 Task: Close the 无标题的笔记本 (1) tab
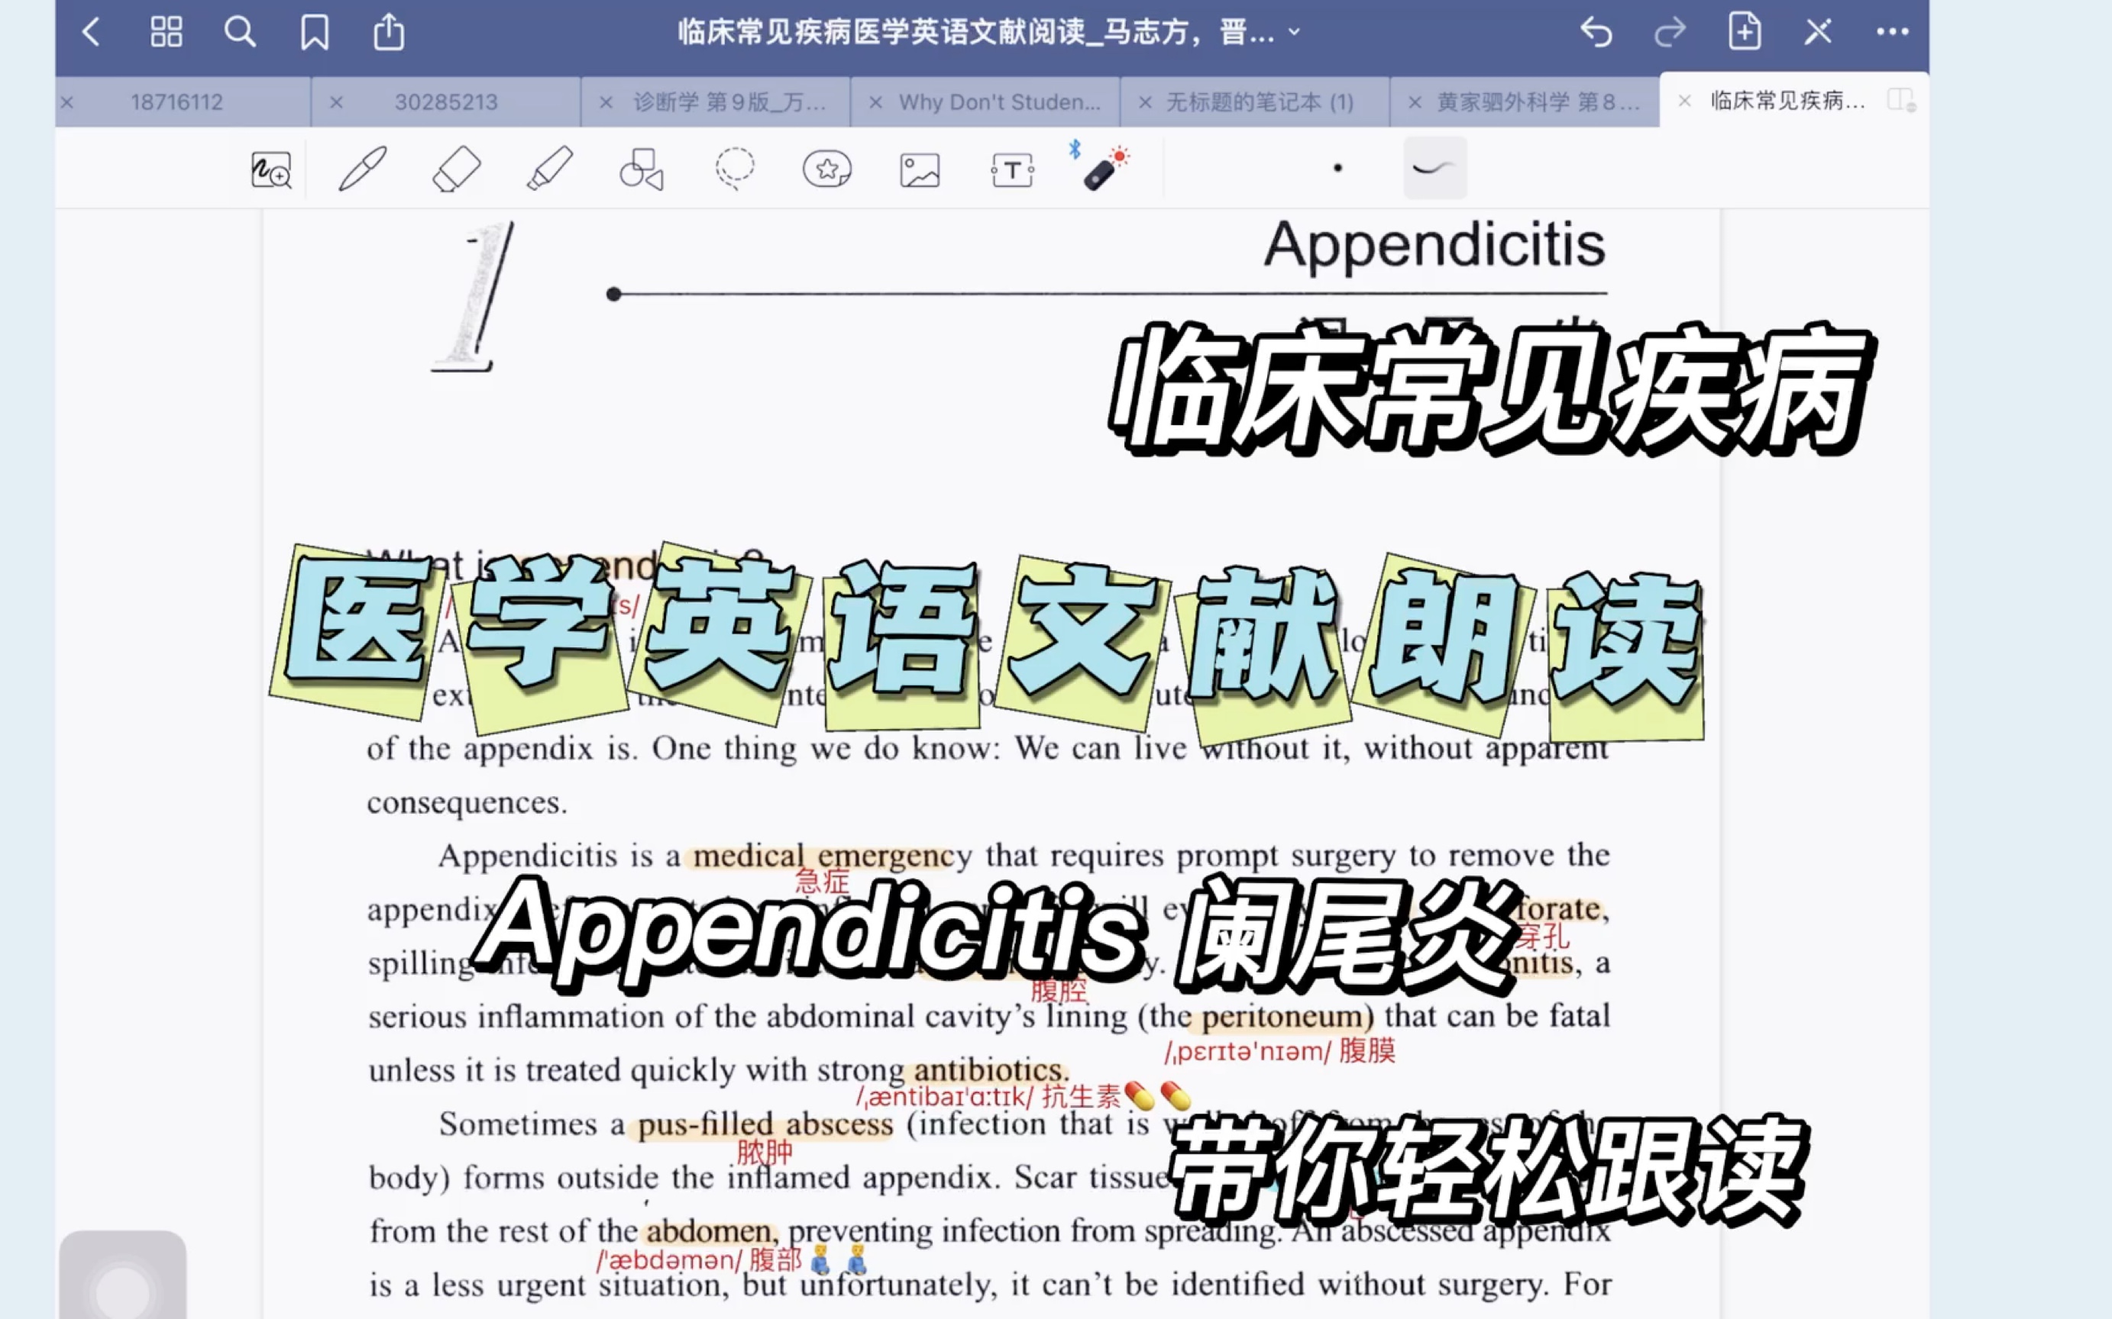pos(1145,102)
